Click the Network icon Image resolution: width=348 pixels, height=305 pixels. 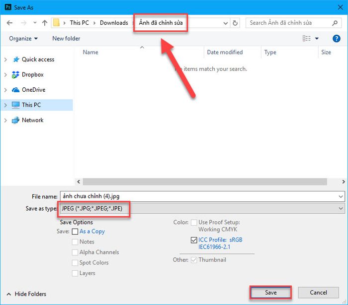(15, 120)
